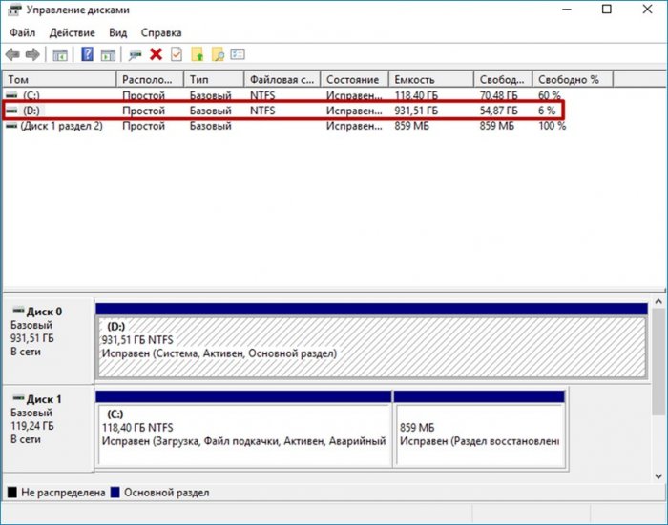
Task: Select the Диск 1 disk label panel
Action: (x=48, y=429)
